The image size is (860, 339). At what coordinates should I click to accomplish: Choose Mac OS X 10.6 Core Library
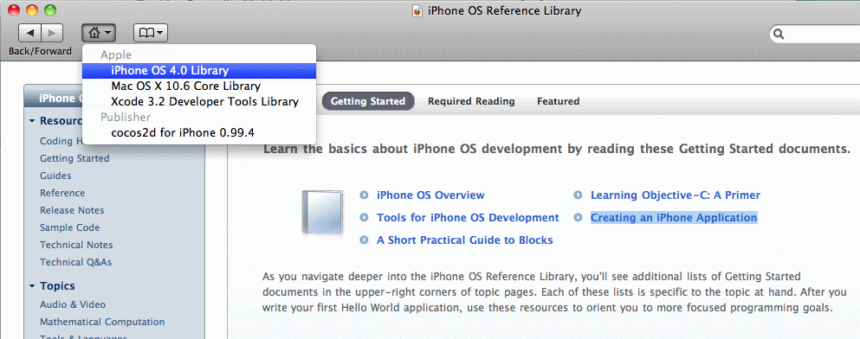coord(199,86)
